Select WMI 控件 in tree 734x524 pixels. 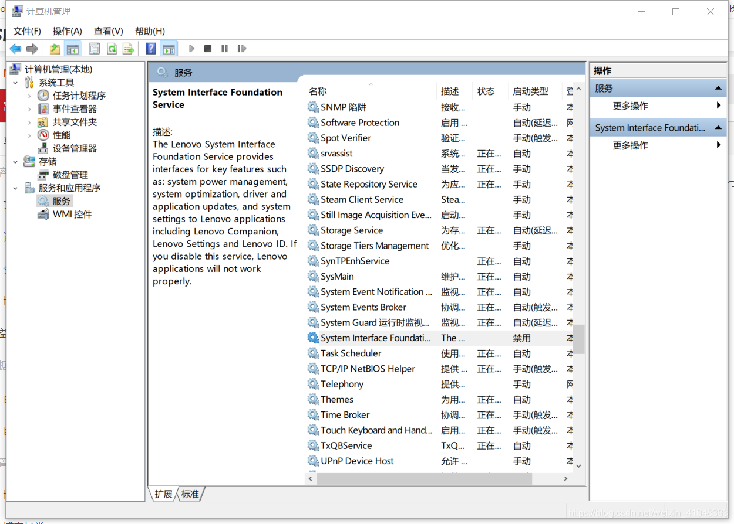(x=72, y=214)
